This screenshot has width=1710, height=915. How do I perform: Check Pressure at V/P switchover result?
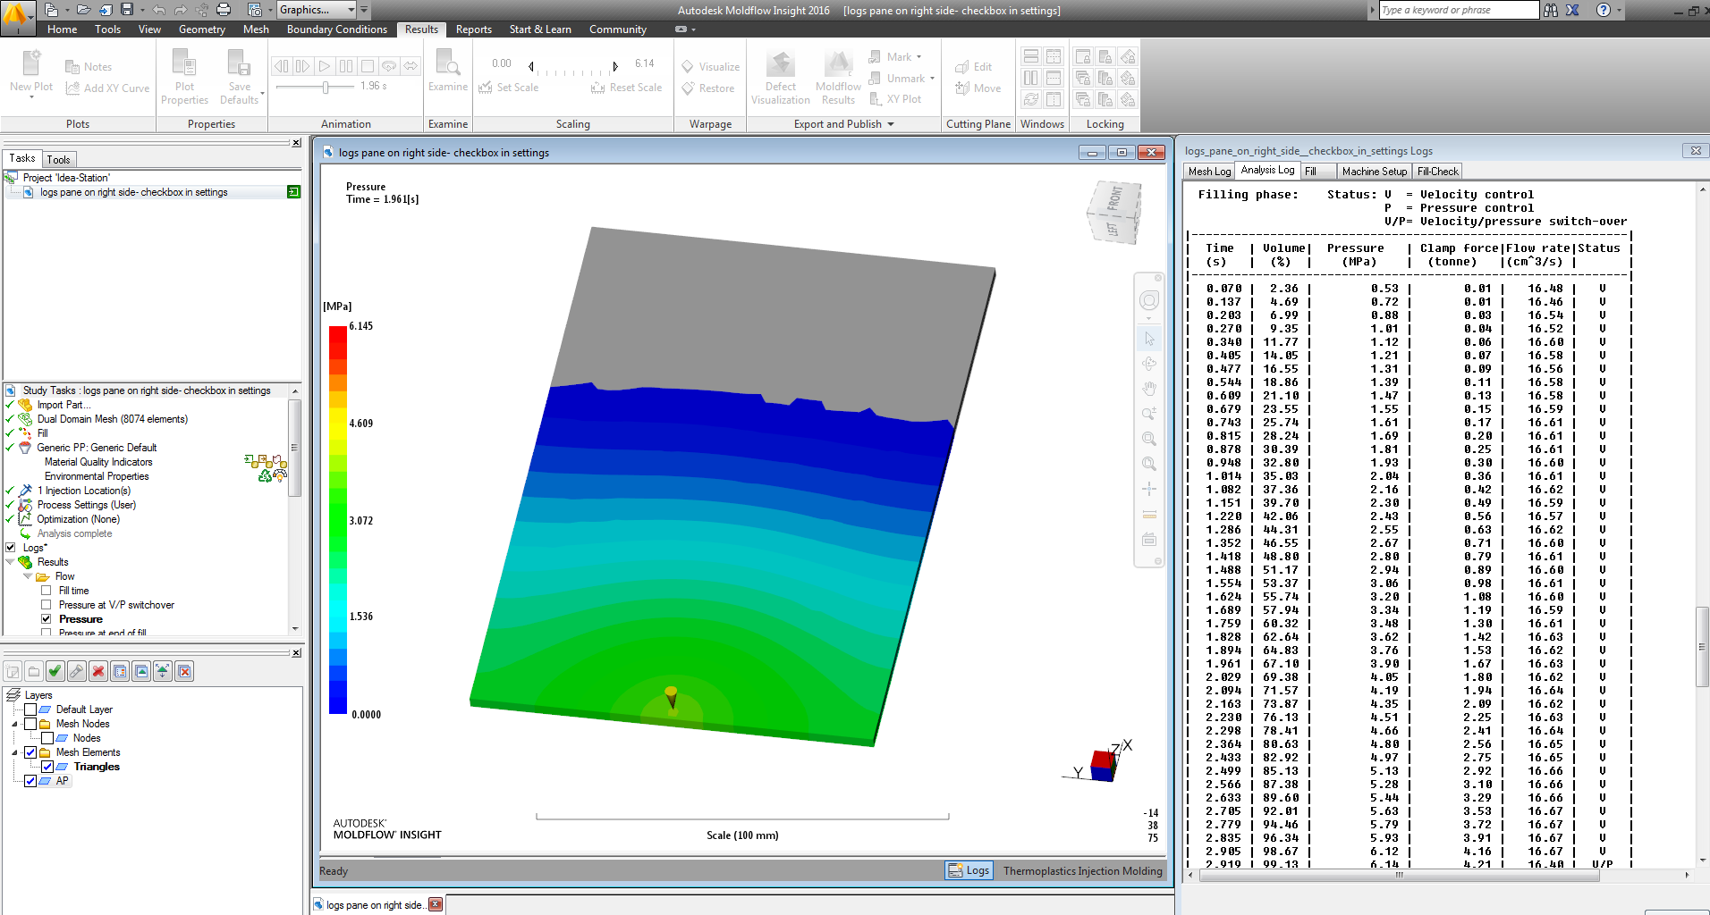(x=46, y=605)
